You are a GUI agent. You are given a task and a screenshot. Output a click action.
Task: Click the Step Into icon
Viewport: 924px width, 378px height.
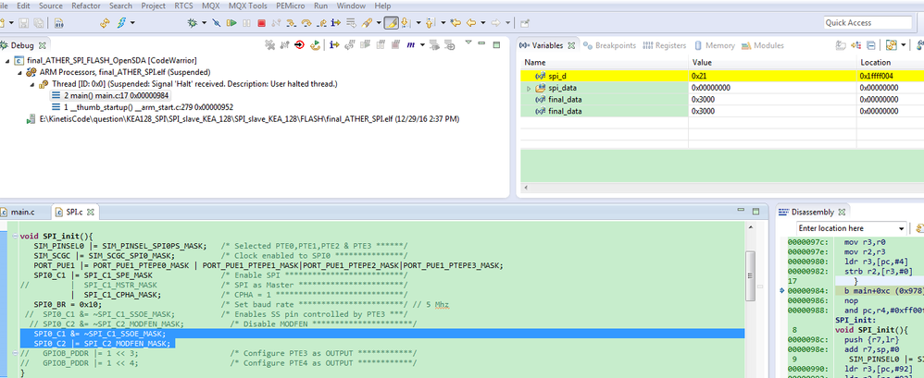[292, 23]
